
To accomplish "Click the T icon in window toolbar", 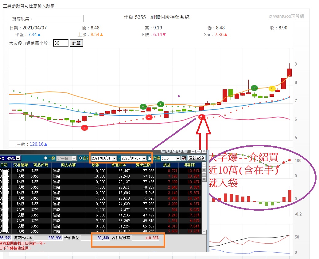I will pyautogui.click(x=185, y=151).
